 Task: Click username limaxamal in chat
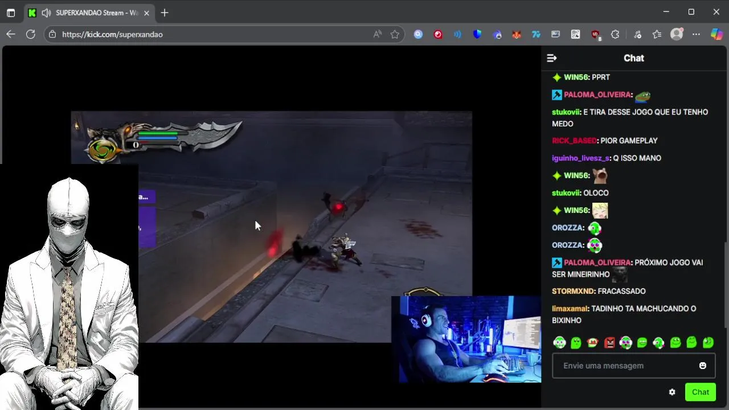(570, 309)
